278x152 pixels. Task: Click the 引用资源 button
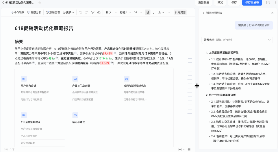tap(180, 12)
